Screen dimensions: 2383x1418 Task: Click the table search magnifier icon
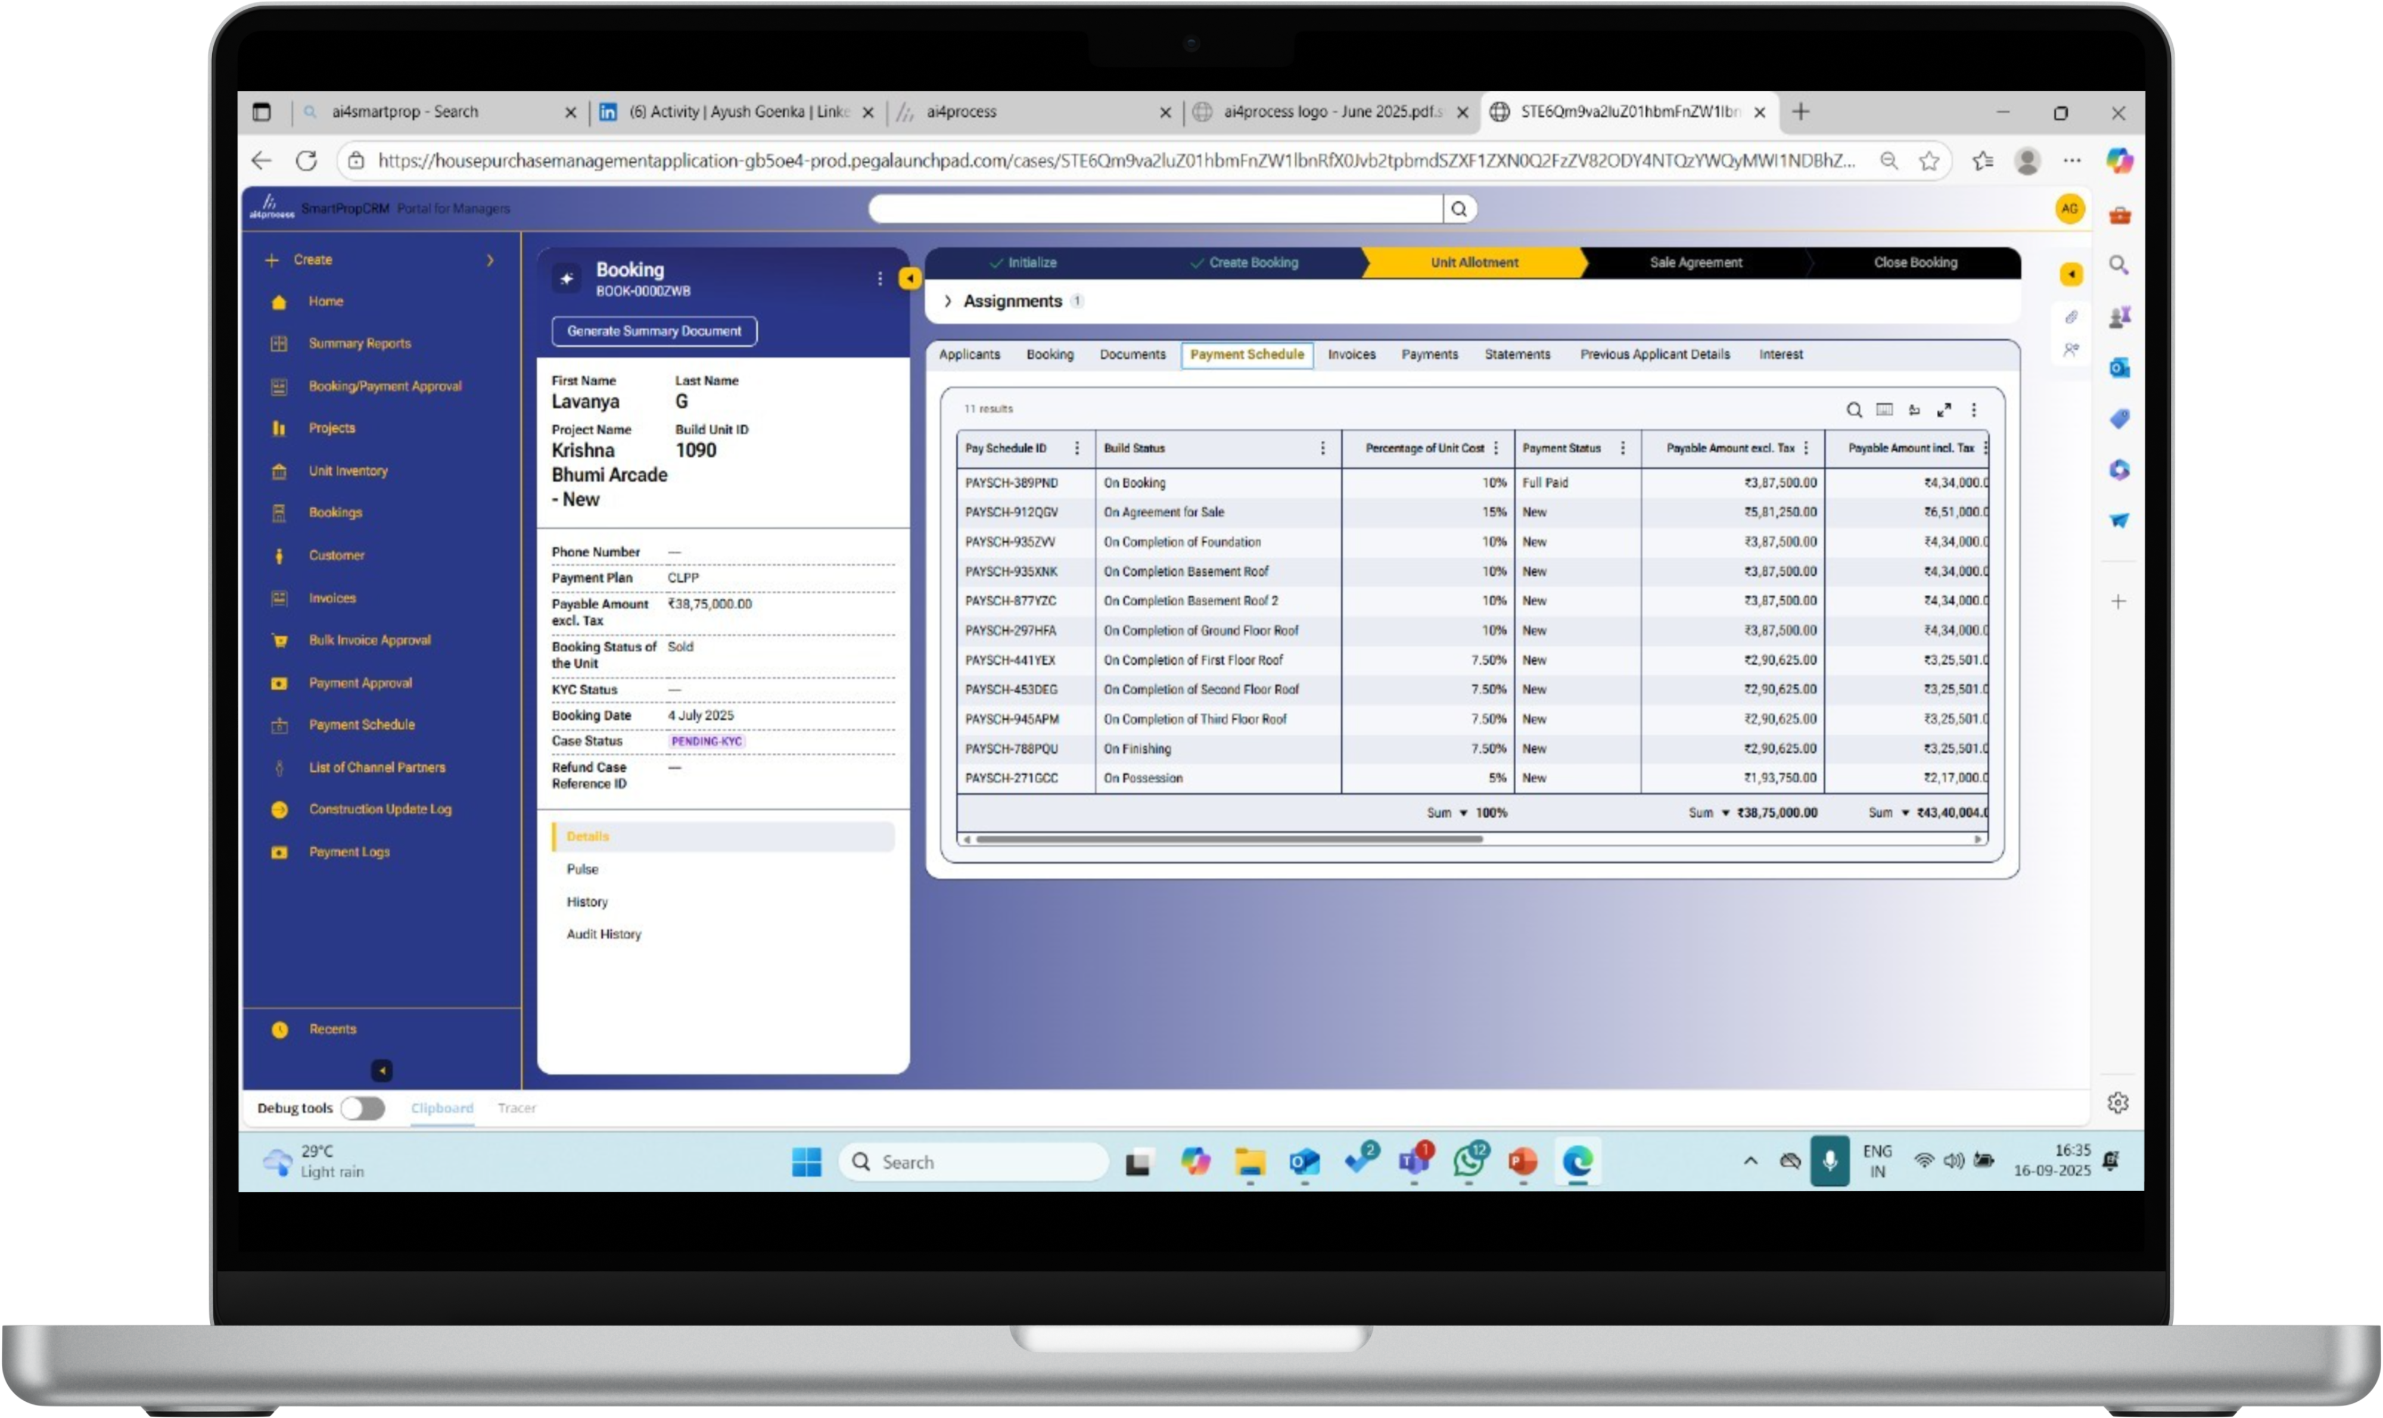pyautogui.click(x=1853, y=410)
